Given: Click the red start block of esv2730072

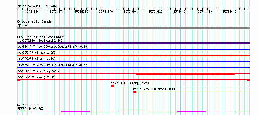Looking at the screenshot, I should 112,86.
